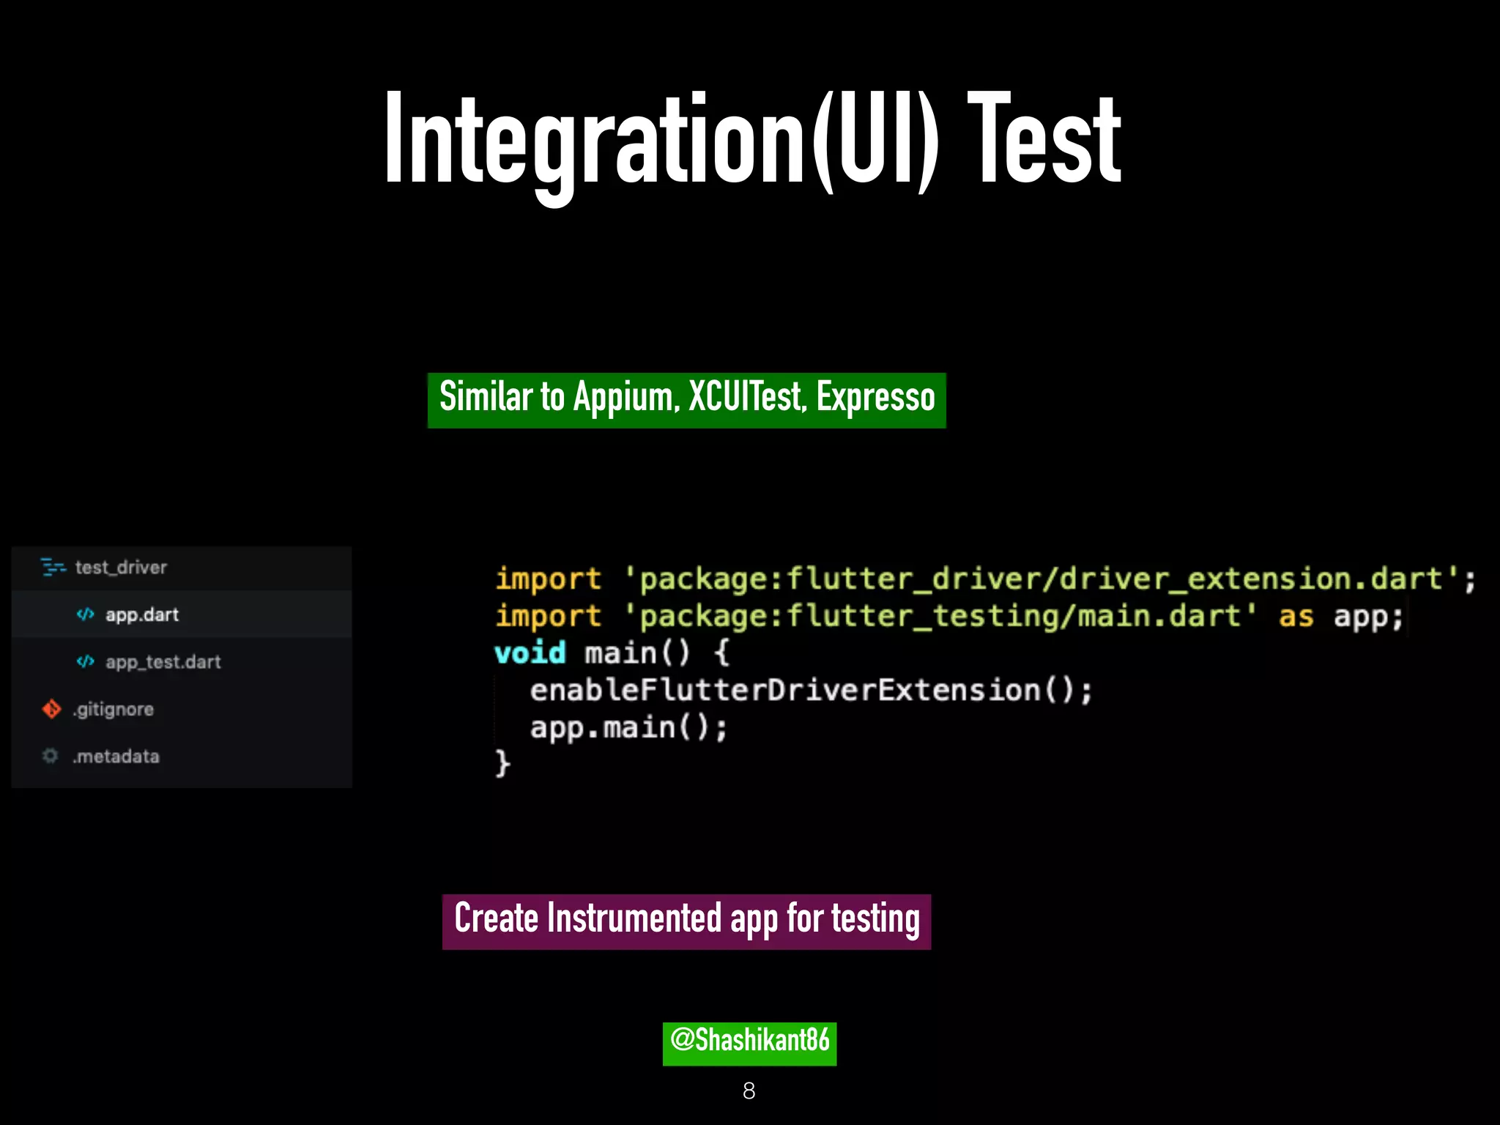
Task: Collapse the test_driver folder
Action: point(121,568)
